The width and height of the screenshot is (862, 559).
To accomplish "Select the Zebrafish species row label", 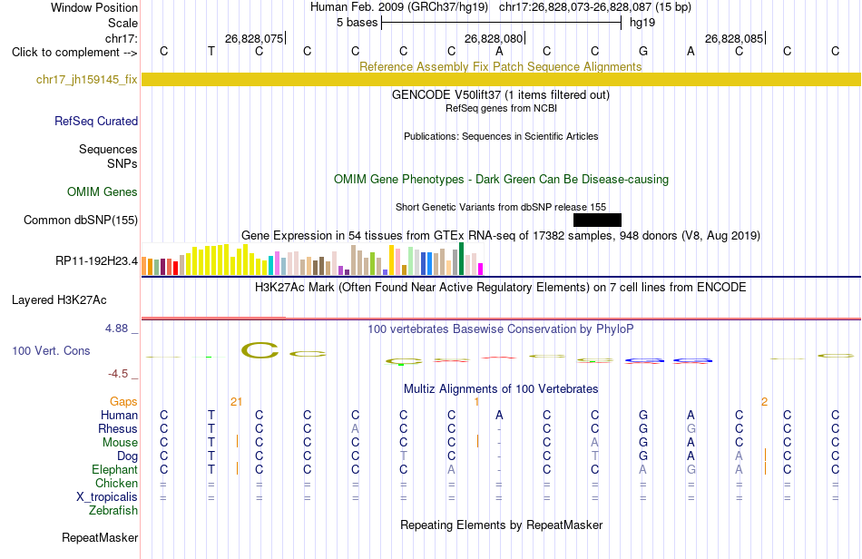I will [x=113, y=511].
